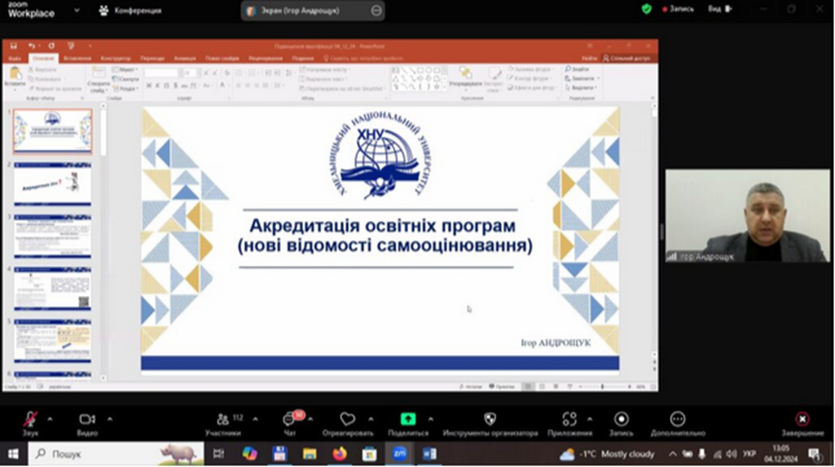The height and width of the screenshot is (467, 835).
Task: Open the Файл tab in PowerPoint
Action: coord(15,58)
